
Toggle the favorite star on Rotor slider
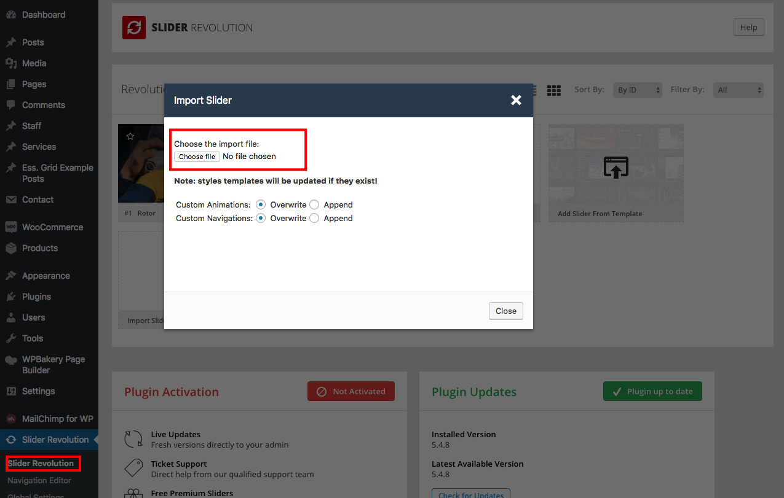(x=130, y=136)
